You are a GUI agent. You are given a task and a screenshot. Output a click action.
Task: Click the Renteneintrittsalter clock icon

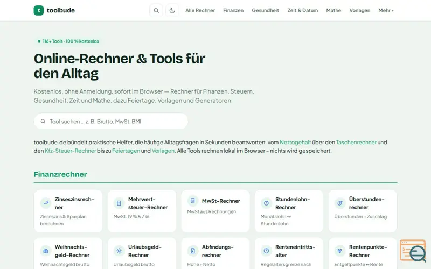click(x=266, y=251)
